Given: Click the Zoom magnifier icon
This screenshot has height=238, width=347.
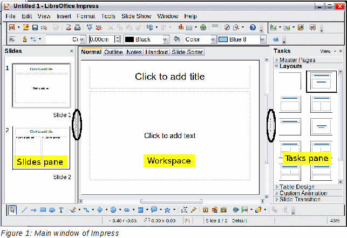Looking at the screenshot, I should tap(236, 27).
